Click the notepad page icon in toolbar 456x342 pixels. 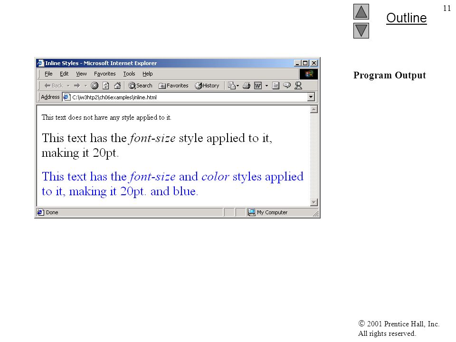pos(275,85)
